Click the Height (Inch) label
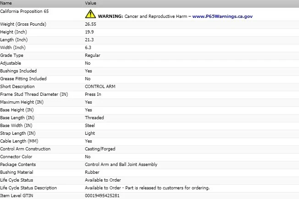The width and height of the screenshot is (299, 199). coord(13,32)
